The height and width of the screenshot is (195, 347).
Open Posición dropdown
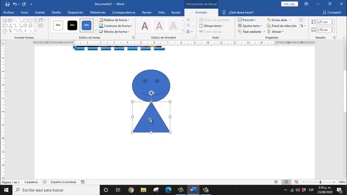click(247, 20)
